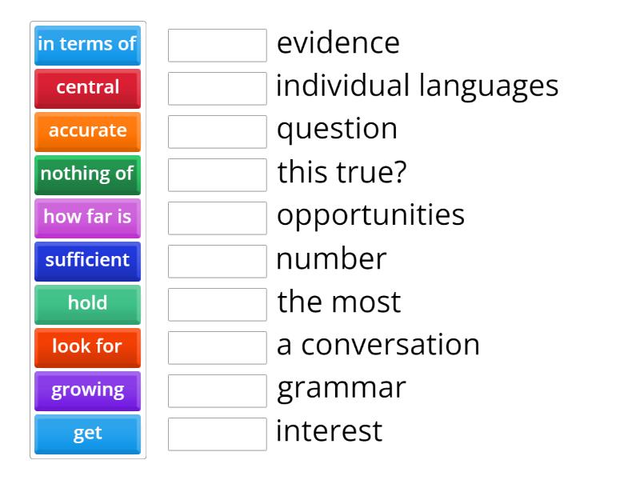Click the blank box beside 'individual languages'
The image size is (640, 480).
pyautogui.click(x=217, y=89)
